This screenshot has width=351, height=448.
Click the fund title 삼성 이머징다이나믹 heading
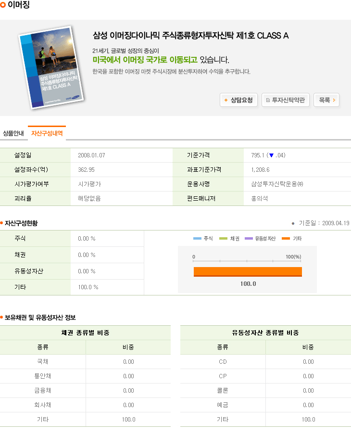[x=190, y=36]
